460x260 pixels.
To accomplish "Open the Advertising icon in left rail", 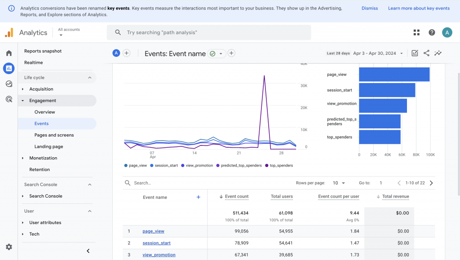I will pyautogui.click(x=9, y=99).
